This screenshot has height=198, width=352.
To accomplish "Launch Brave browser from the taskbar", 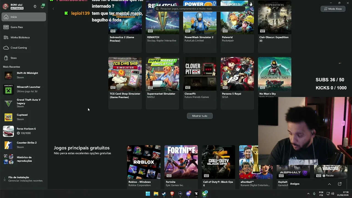I will tap(172, 194).
